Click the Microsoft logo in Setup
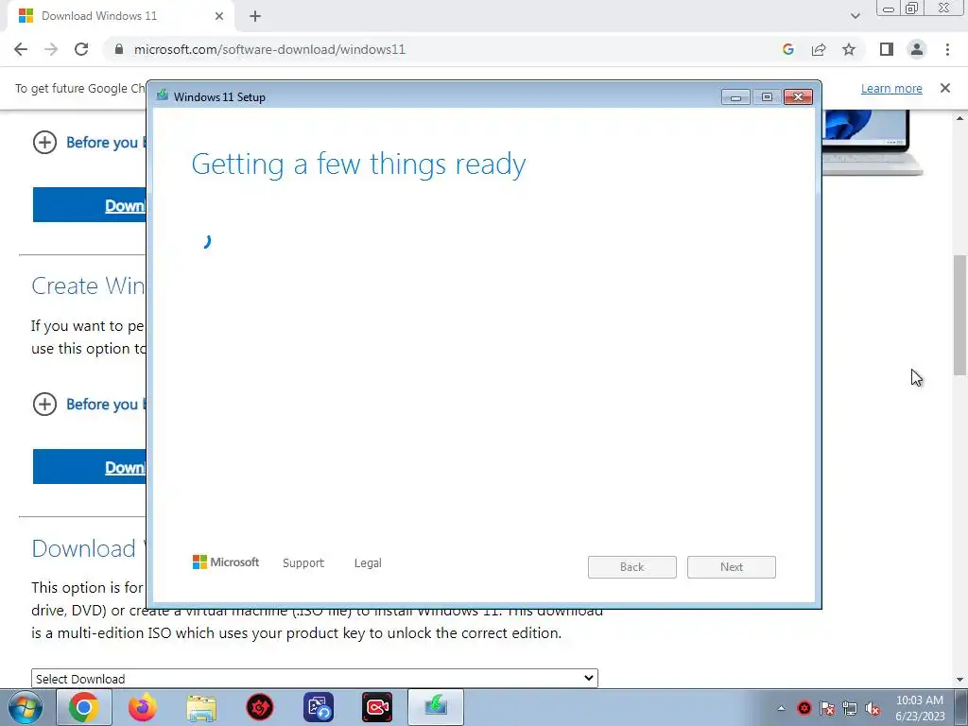The width and height of the screenshot is (968, 726). [x=226, y=562]
